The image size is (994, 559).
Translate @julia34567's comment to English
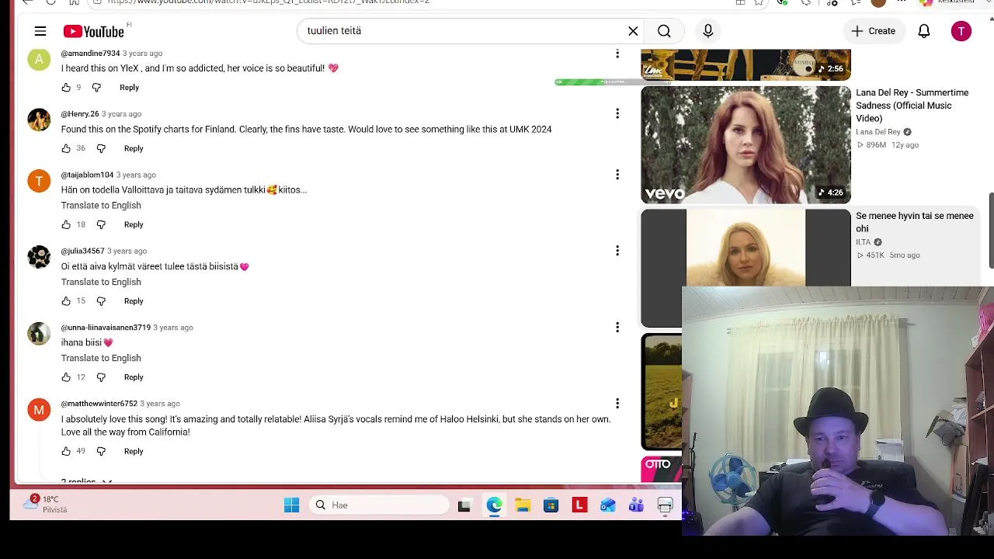pyautogui.click(x=101, y=282)
